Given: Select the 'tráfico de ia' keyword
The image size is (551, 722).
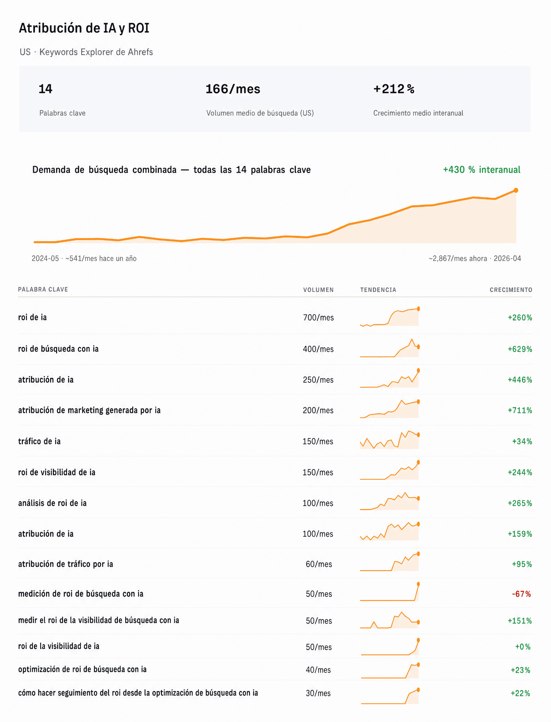Looking at the screenshot, I should pyautogui.click(x=39, y=441).
